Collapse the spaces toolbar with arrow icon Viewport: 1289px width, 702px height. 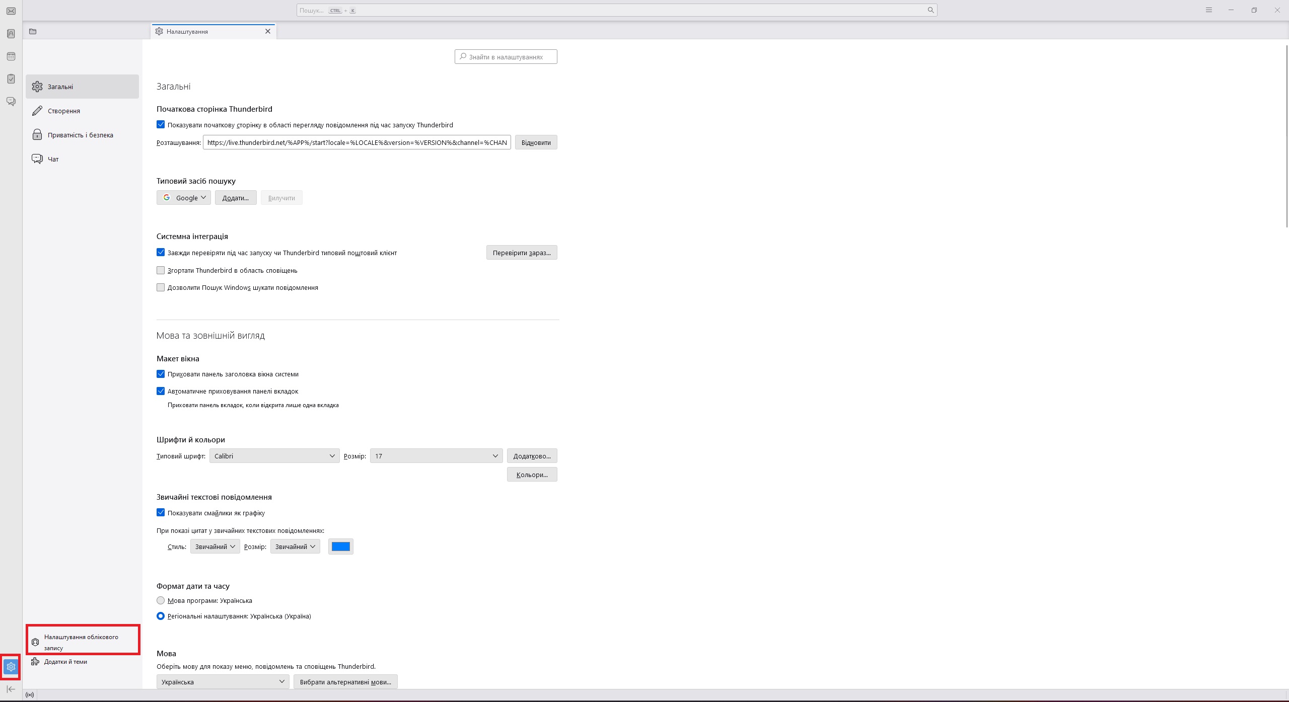pos(11,689)
